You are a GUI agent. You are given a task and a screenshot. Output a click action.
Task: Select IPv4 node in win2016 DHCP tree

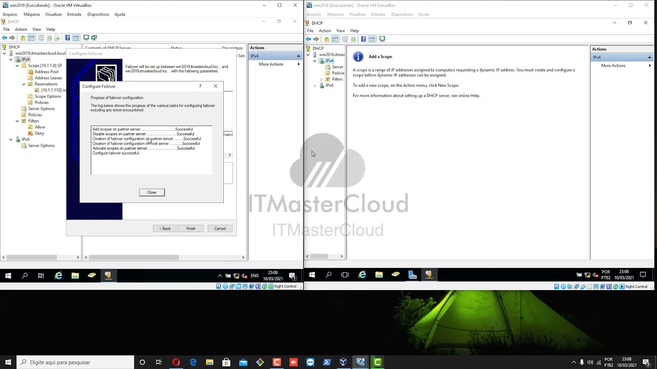329,61
